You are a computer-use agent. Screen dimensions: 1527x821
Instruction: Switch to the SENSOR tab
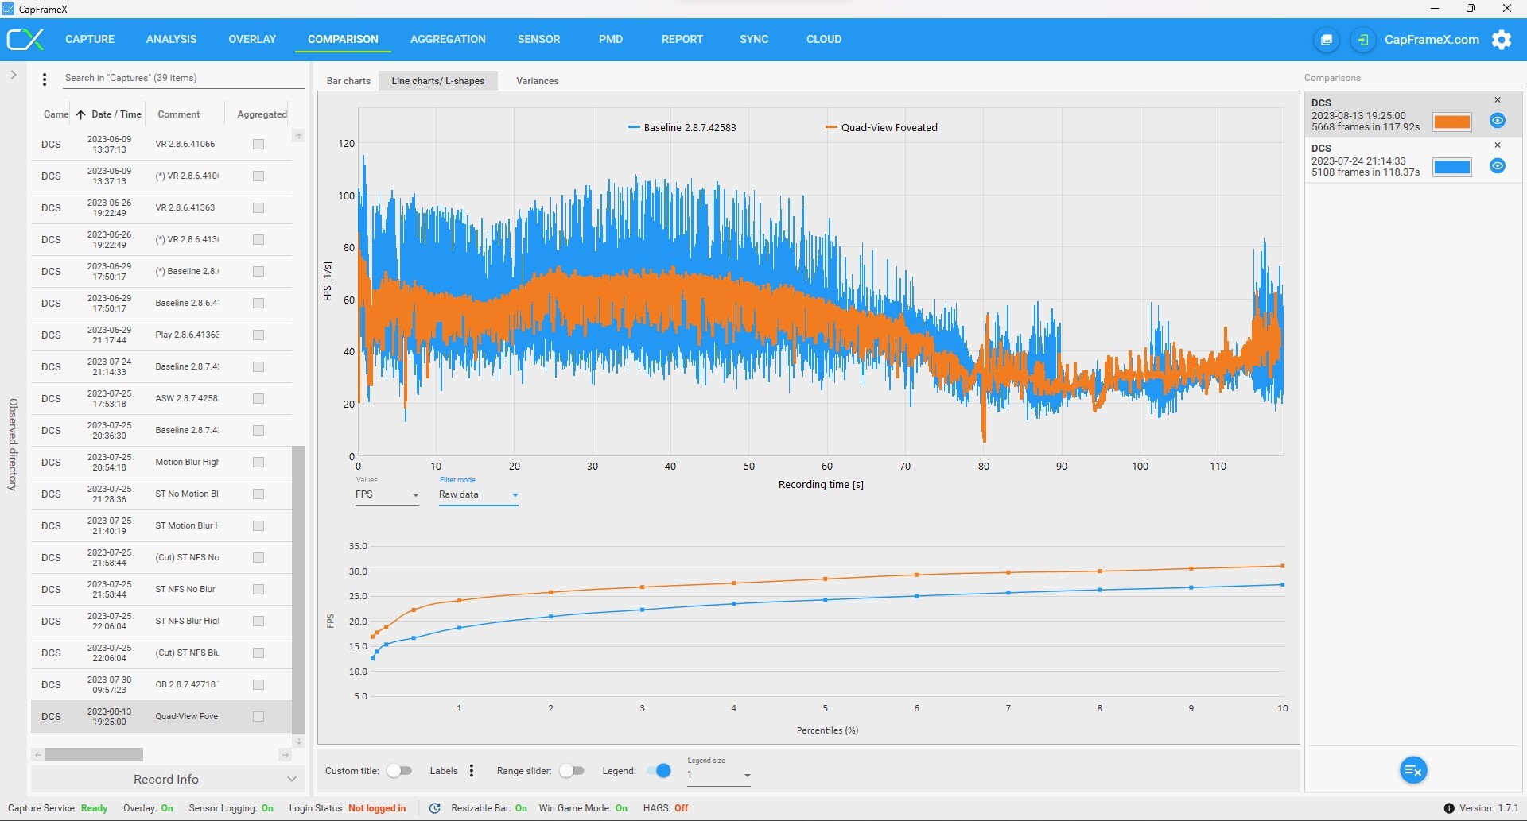pos(538,39)
